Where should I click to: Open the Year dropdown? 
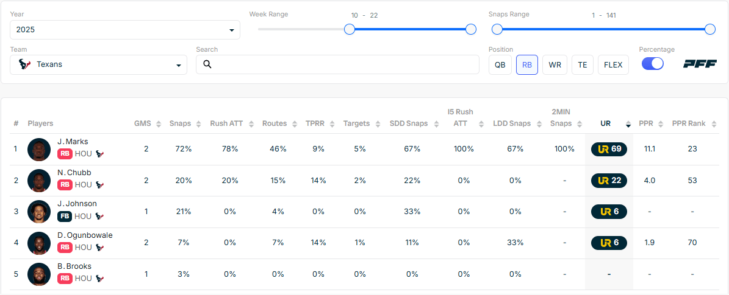[x=125, y=30]
